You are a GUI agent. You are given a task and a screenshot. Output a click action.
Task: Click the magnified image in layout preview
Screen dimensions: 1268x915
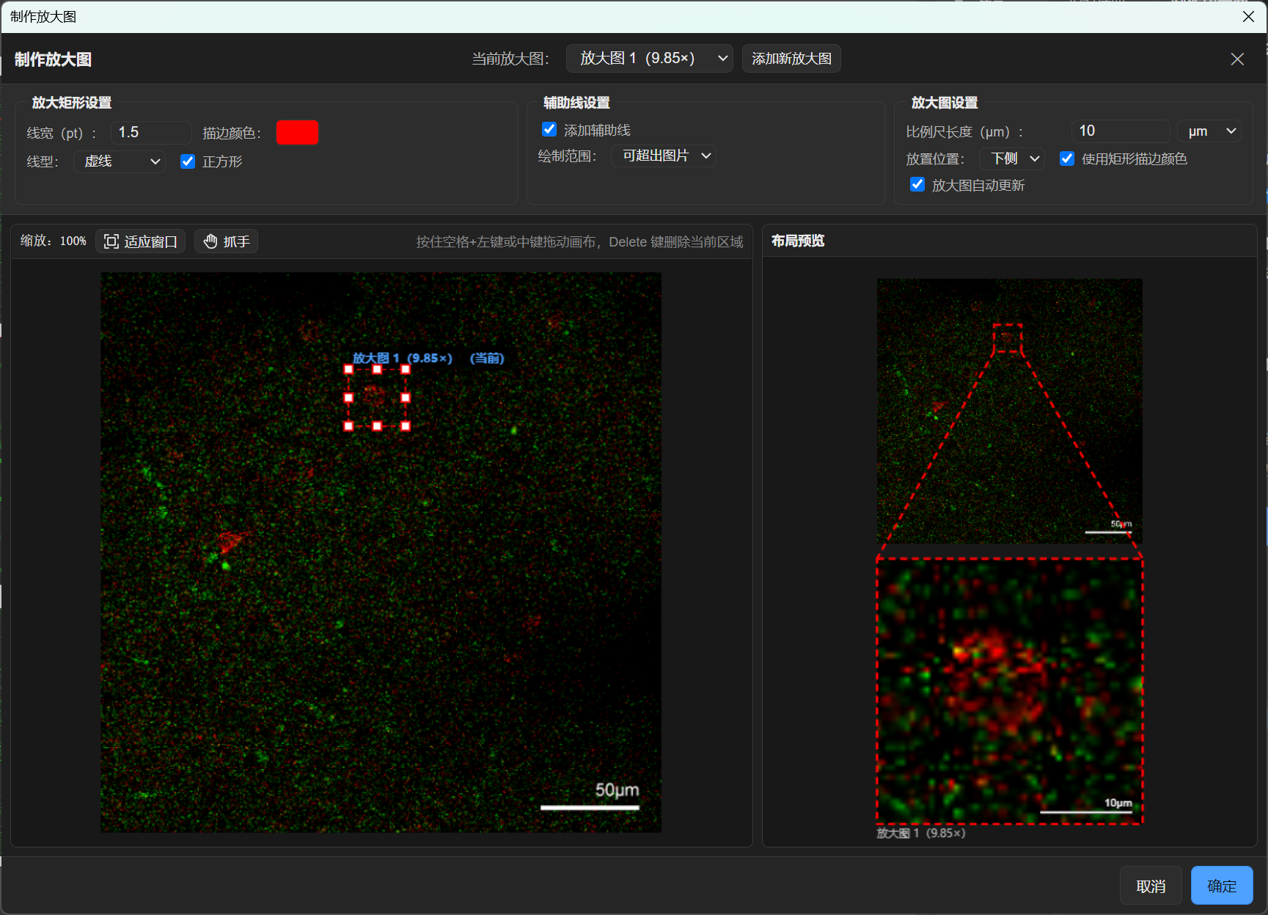[x=1010, y=691]
